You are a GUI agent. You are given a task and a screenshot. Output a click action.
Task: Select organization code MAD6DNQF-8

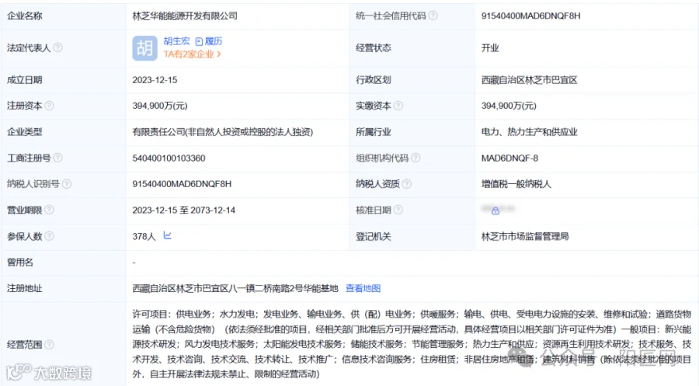point(509,158)
